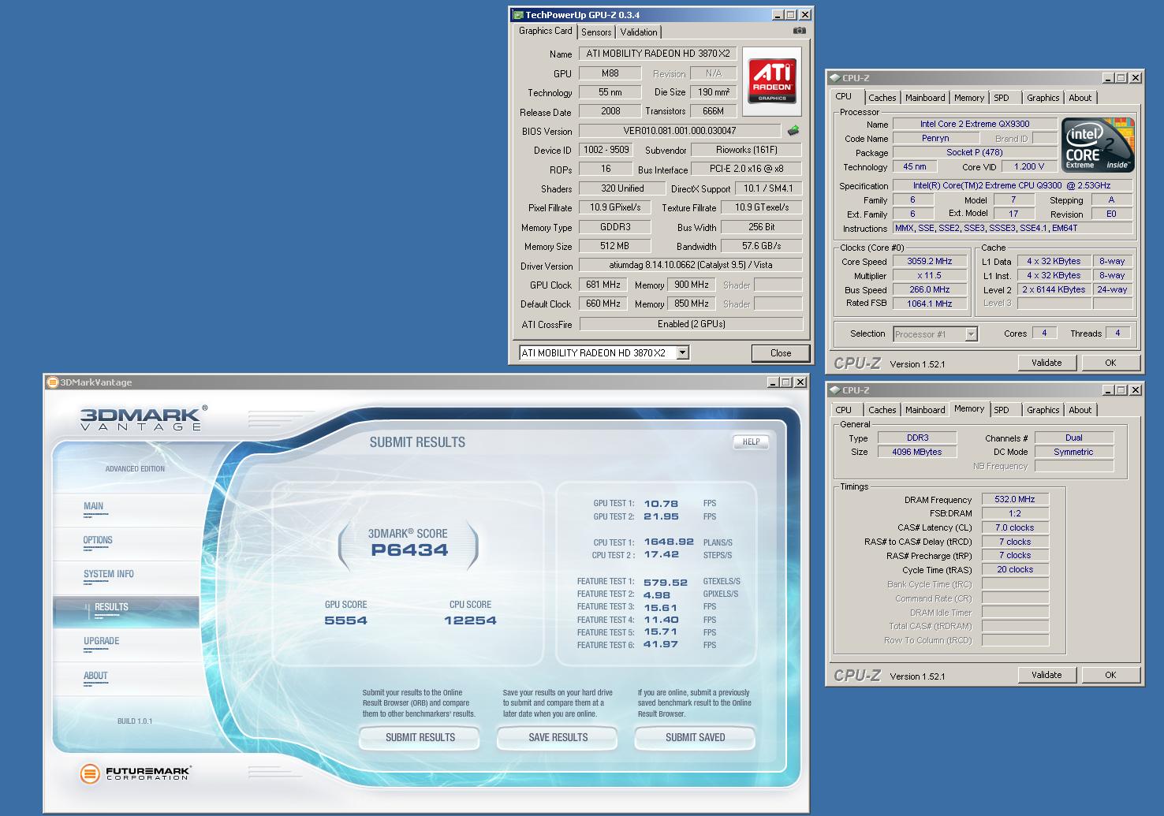Click the 3DMark Vantage title bar icon
Viewport: 1164px width, 816px height.
(x=53, y=382)
